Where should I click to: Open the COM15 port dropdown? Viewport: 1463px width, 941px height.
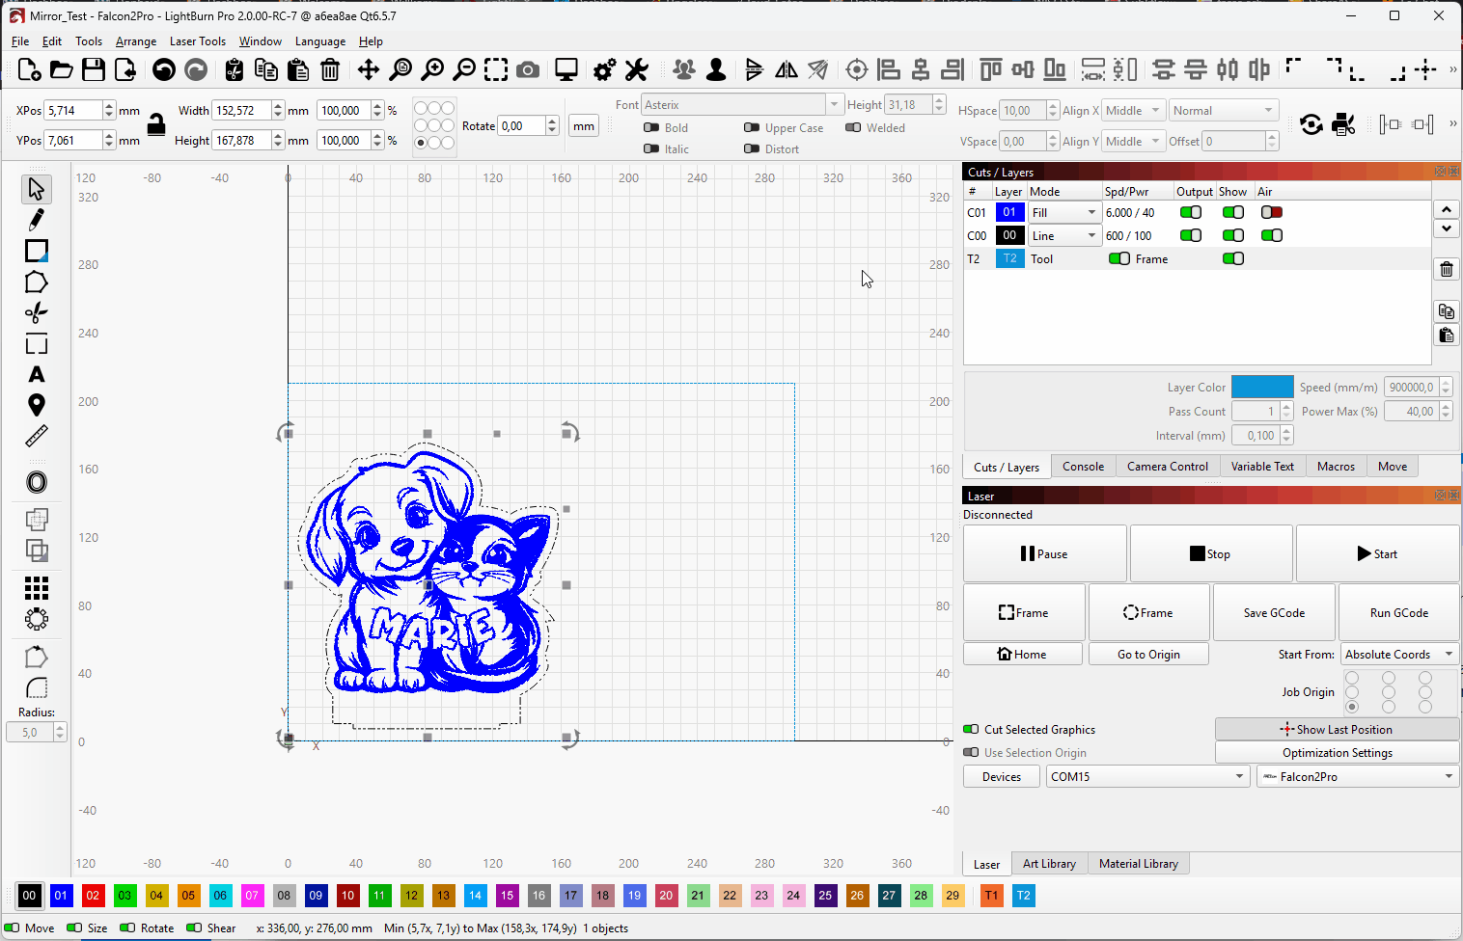[x=1148, y=776]
